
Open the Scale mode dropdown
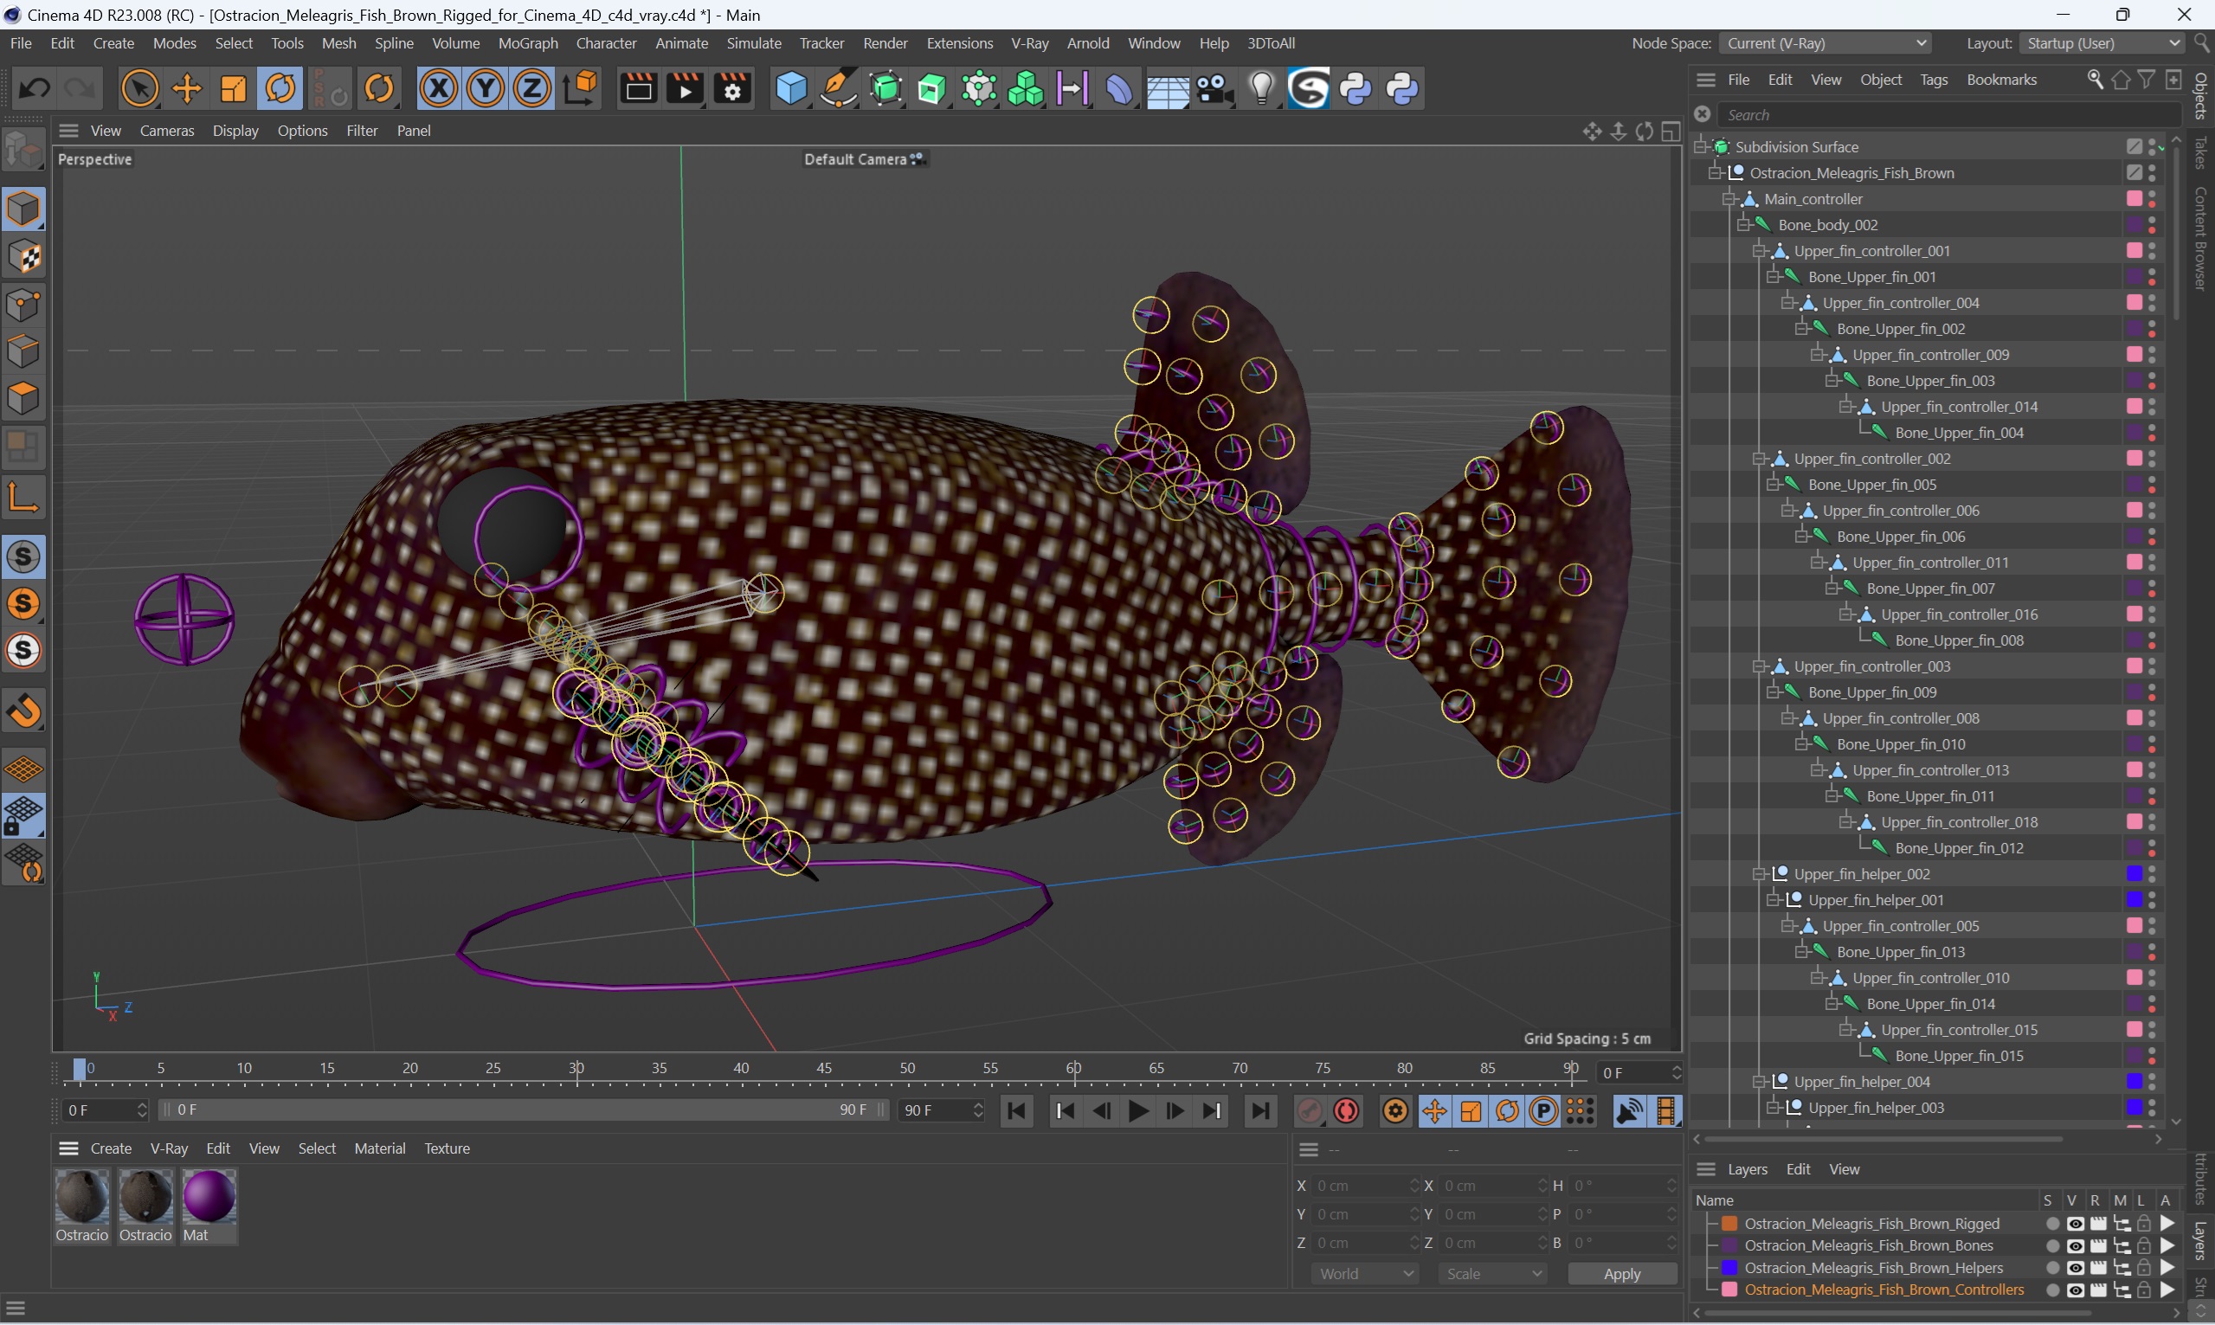point(1492,1274)
